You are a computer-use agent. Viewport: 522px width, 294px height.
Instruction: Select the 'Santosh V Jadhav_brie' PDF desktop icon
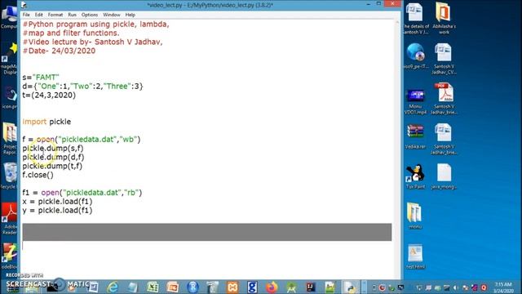pyautogui.click(x=444, y=99)
